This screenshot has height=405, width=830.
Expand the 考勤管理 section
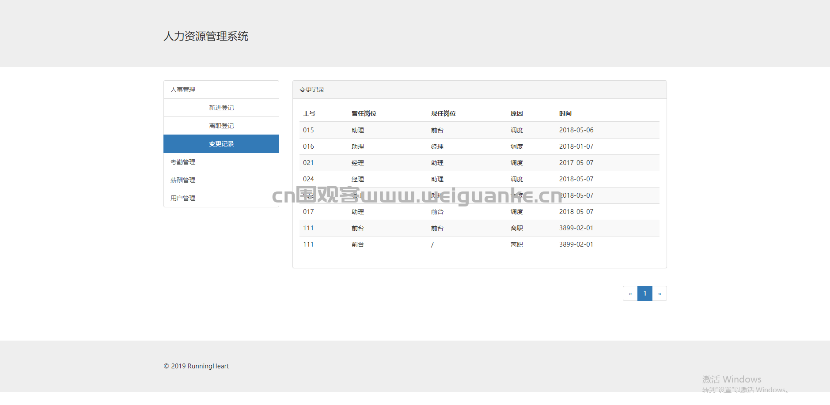pyautogui.click(x=221, y=162)
